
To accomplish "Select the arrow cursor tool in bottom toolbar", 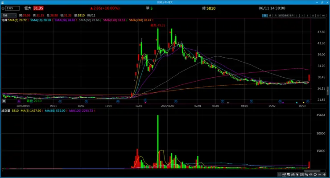I will pos(297,174).
